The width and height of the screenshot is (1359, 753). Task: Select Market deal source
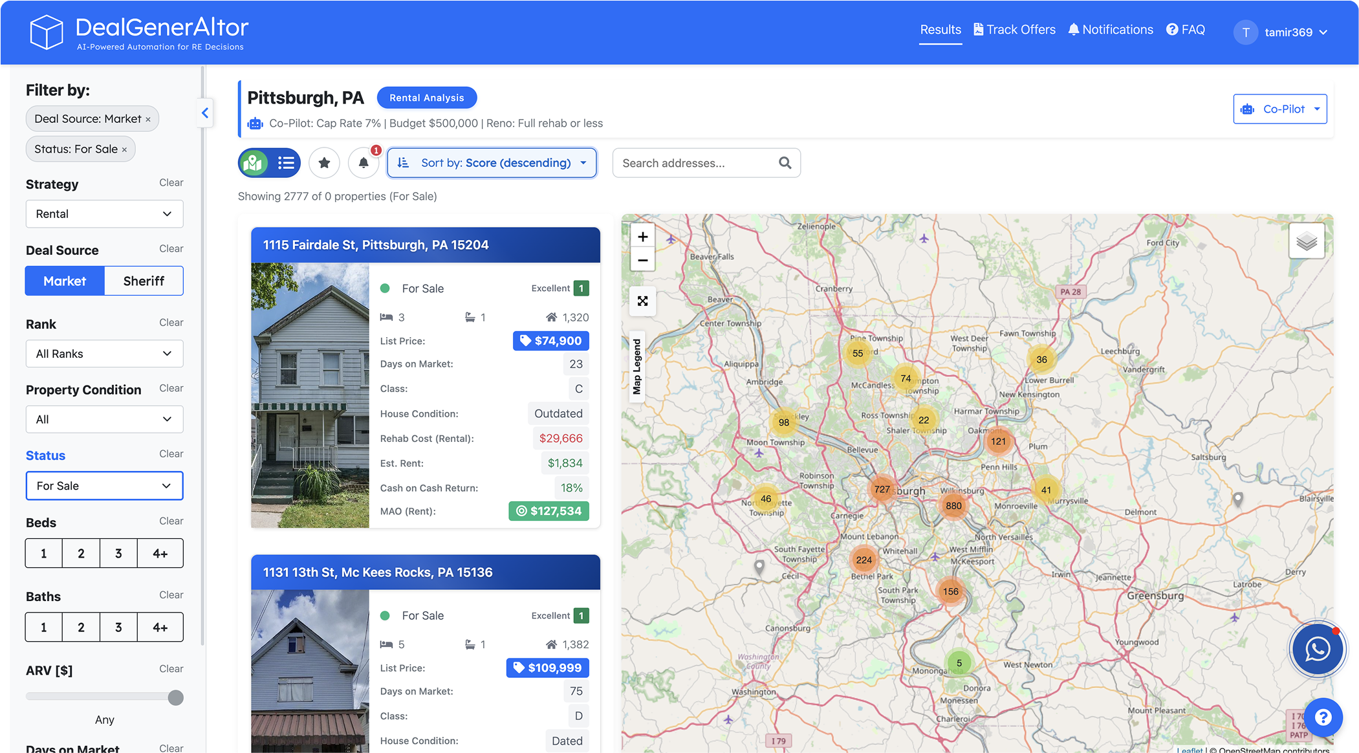click(x=65, y=281)
